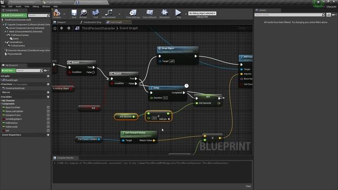Click the My Blueprint search magnifier icon
The image size is (338, 190).
(x=41, y=70)
